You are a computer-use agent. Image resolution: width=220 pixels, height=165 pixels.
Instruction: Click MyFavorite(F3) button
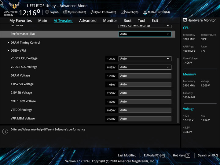(x=75, y=12)
